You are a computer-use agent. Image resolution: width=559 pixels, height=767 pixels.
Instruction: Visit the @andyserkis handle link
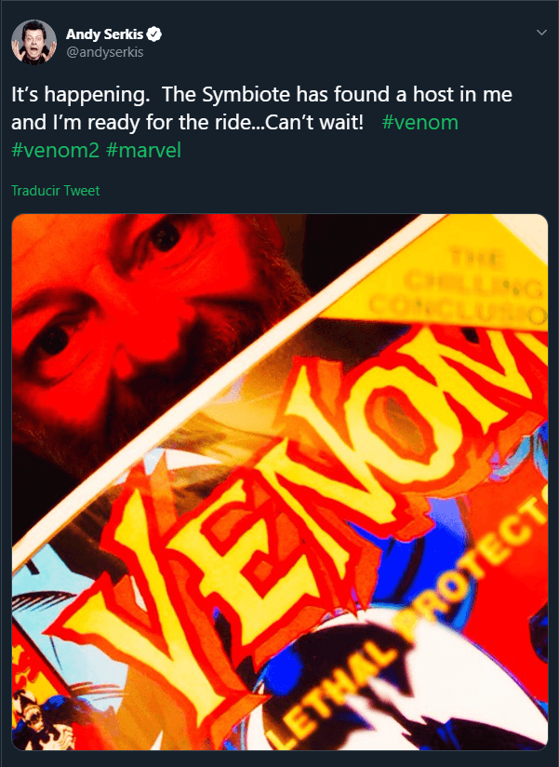tap(103, 52)
